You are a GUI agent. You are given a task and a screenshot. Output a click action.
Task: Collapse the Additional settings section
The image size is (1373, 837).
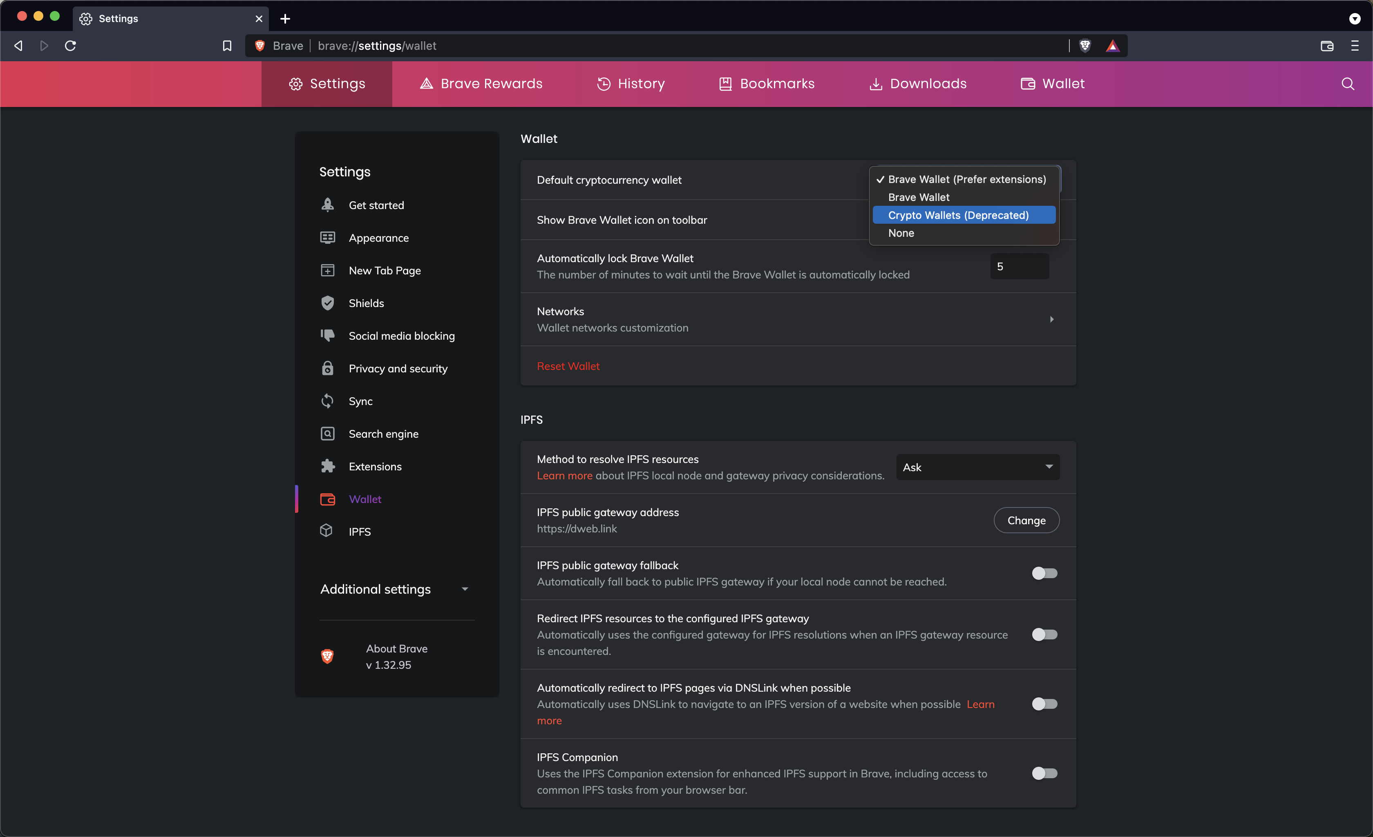click(x=465, y=589)
